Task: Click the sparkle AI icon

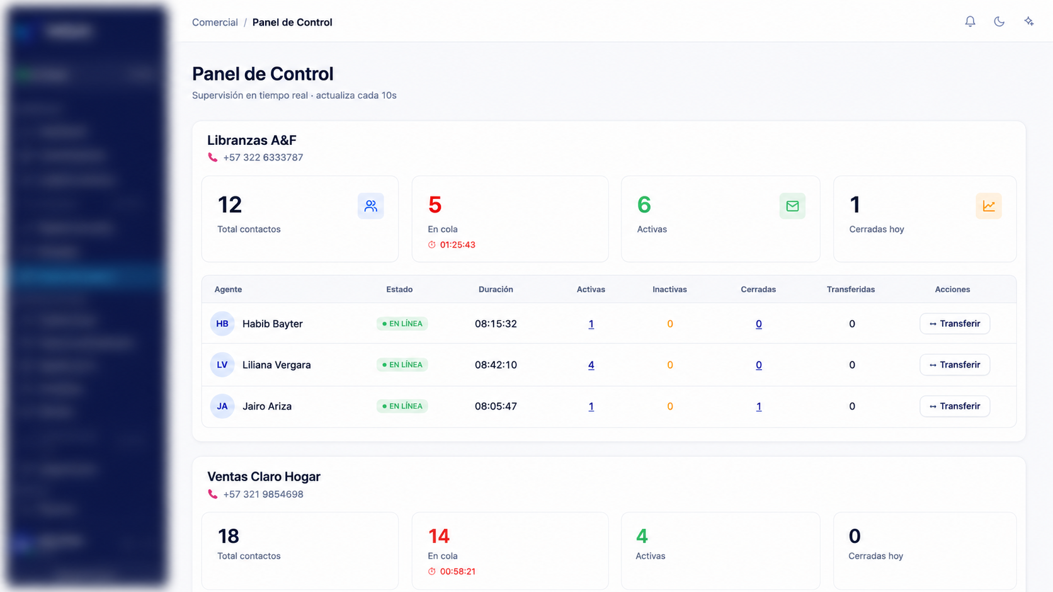Action: tap(1028, 21)
